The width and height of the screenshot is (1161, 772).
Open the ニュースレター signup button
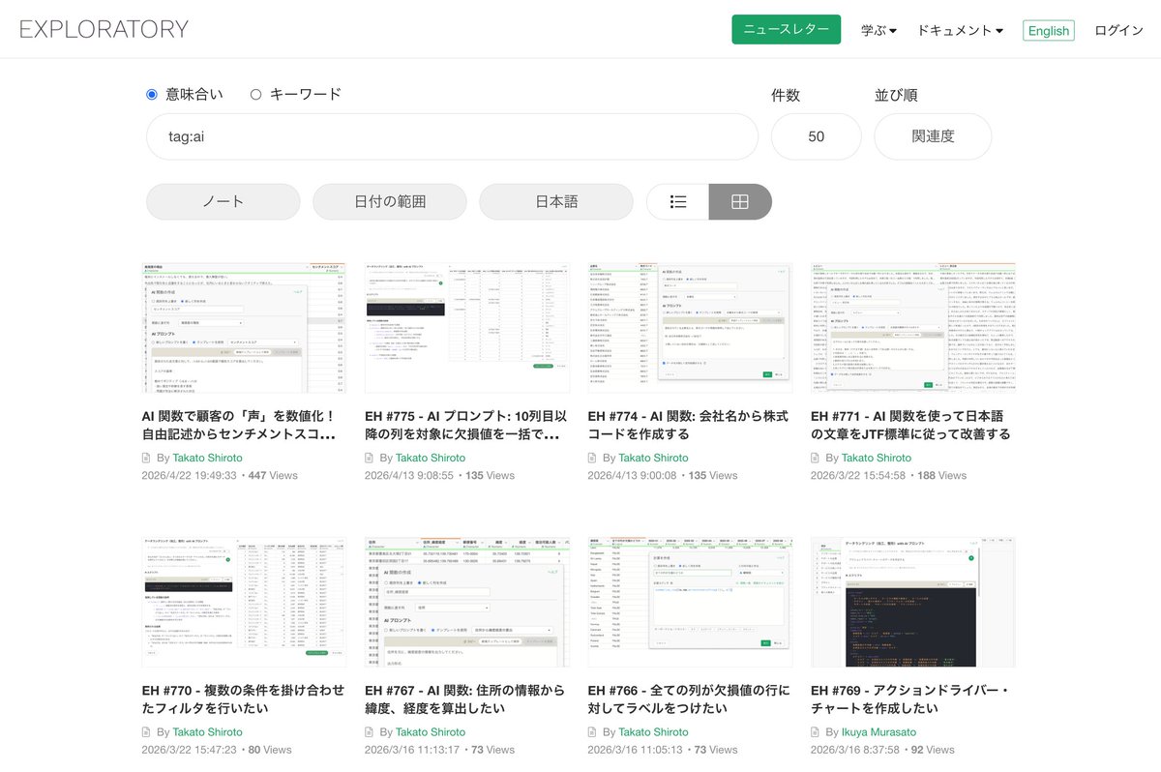tap(787, 30)
